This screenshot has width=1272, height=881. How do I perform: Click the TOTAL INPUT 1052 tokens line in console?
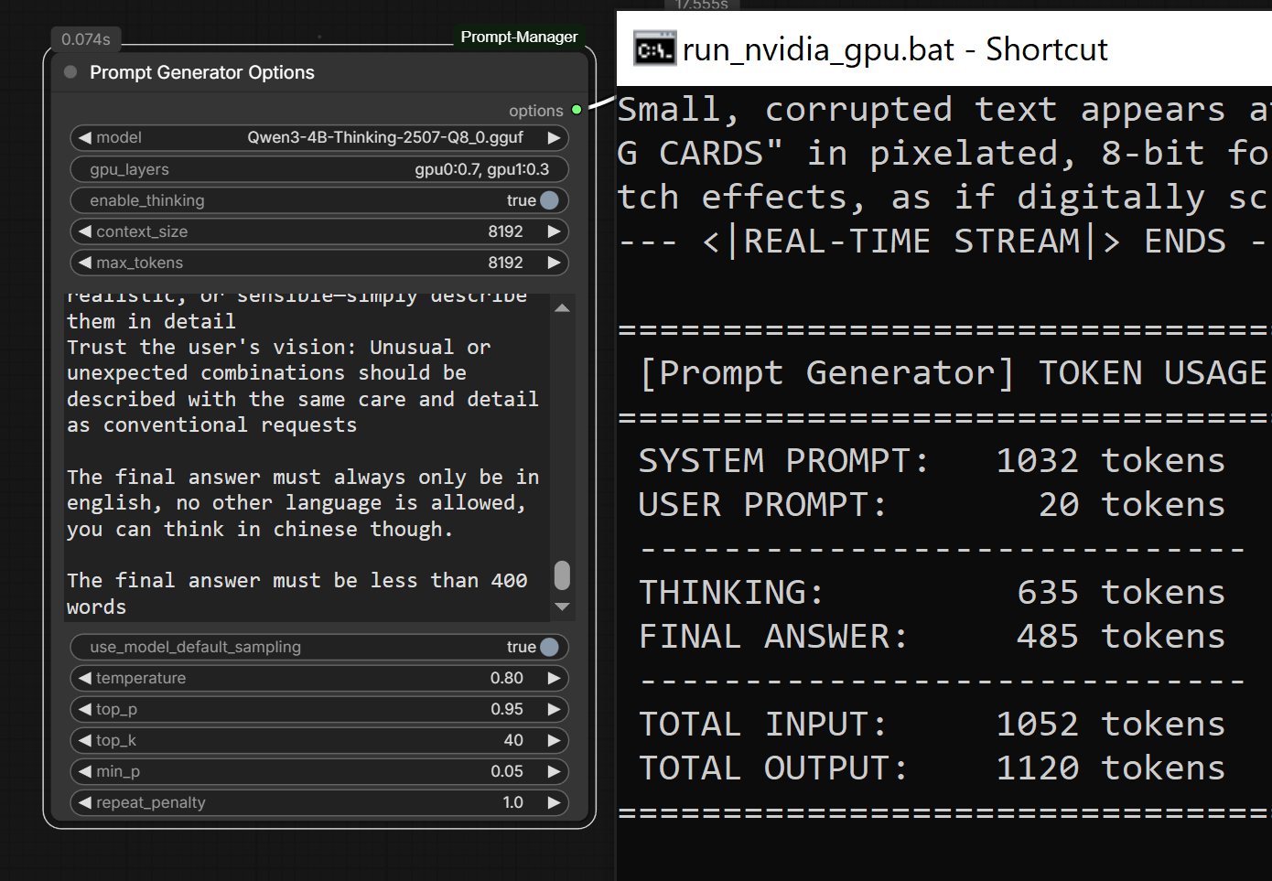pyautogui.click(x=932, y=725)
